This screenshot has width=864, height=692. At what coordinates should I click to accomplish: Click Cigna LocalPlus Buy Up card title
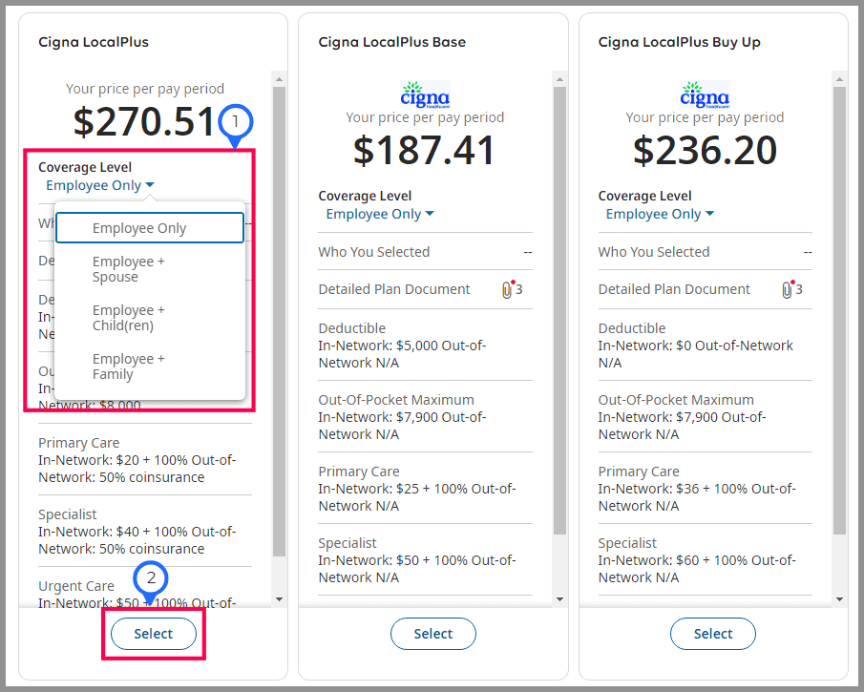click(679, 42)
